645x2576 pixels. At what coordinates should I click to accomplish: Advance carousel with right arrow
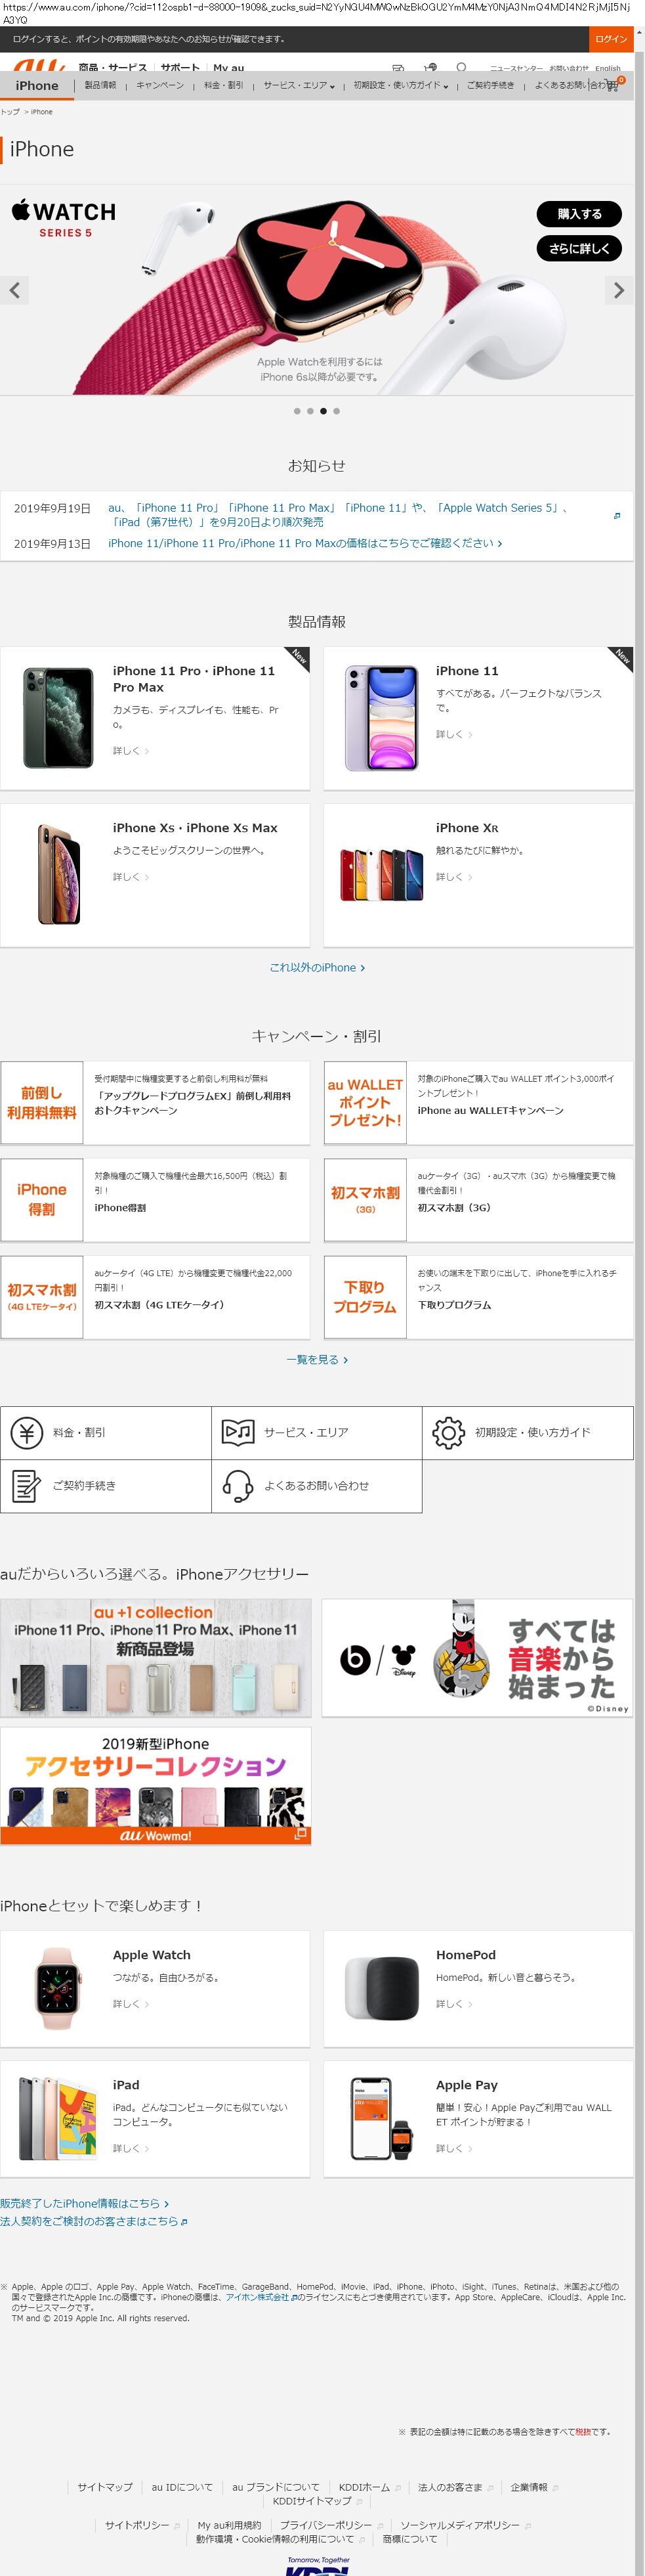(x=619, y=290)
